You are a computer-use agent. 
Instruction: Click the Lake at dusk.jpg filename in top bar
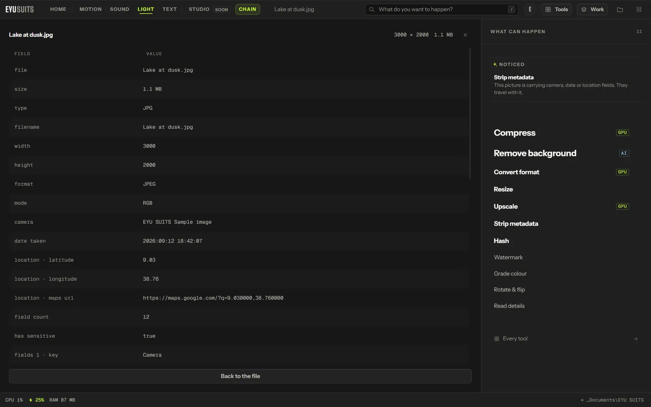pos(294,9)
